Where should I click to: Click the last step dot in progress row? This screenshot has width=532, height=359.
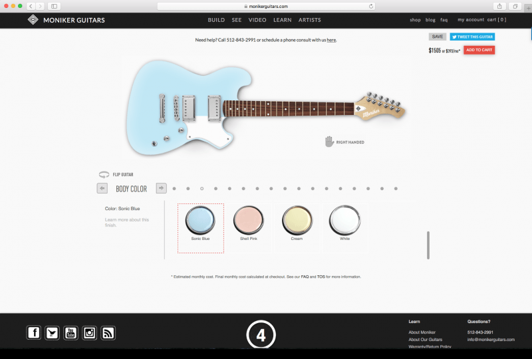click(x=396, y=188)
